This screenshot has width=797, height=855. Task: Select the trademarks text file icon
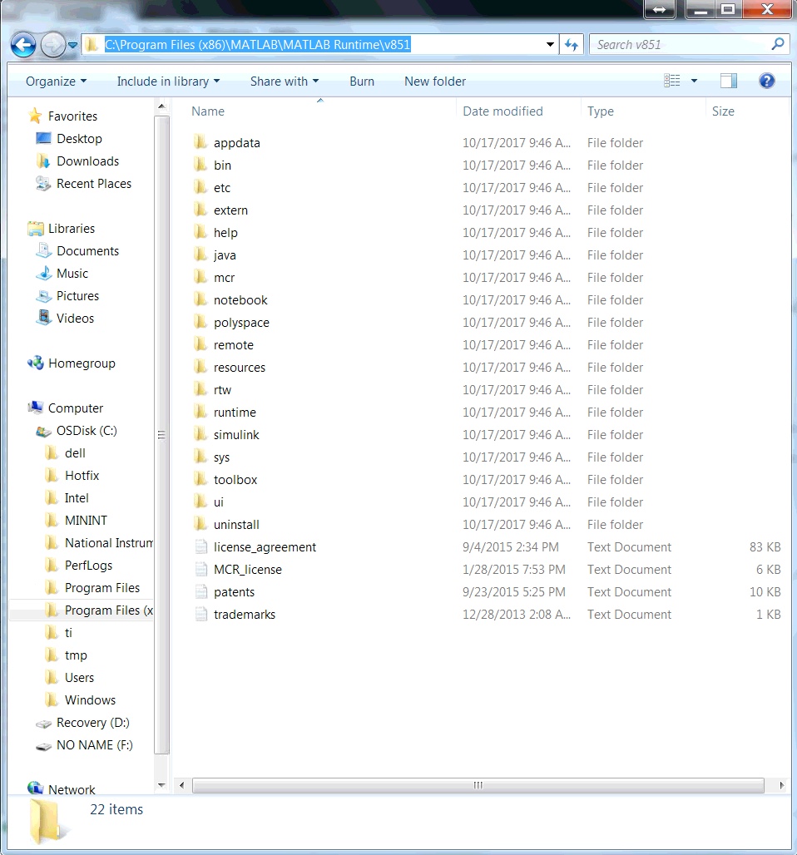point(200,614)
